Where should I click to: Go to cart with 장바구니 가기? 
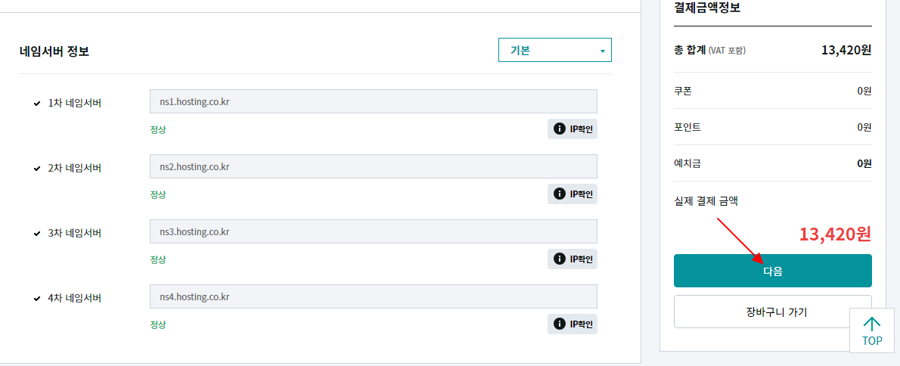[773, 312]
